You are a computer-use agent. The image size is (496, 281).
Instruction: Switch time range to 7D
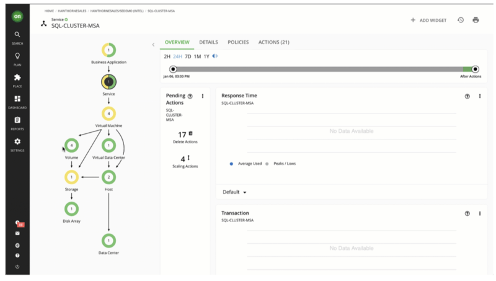click(x=188, y=56)
